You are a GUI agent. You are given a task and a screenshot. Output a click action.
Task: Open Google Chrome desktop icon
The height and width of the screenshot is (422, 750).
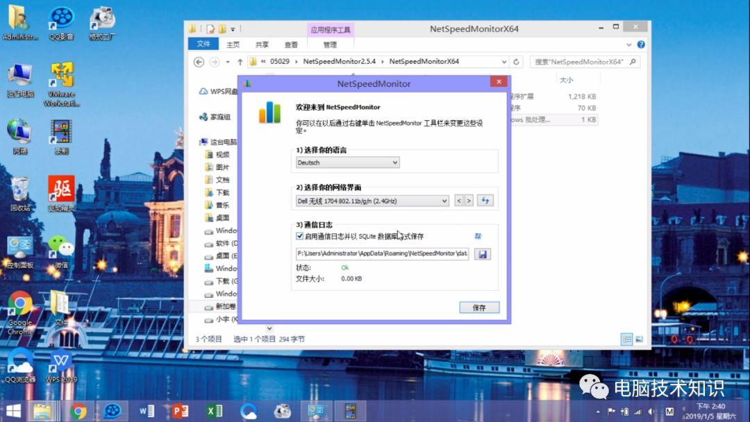pos(20,313)
